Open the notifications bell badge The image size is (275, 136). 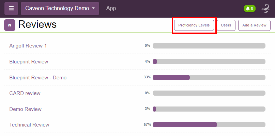249,8
